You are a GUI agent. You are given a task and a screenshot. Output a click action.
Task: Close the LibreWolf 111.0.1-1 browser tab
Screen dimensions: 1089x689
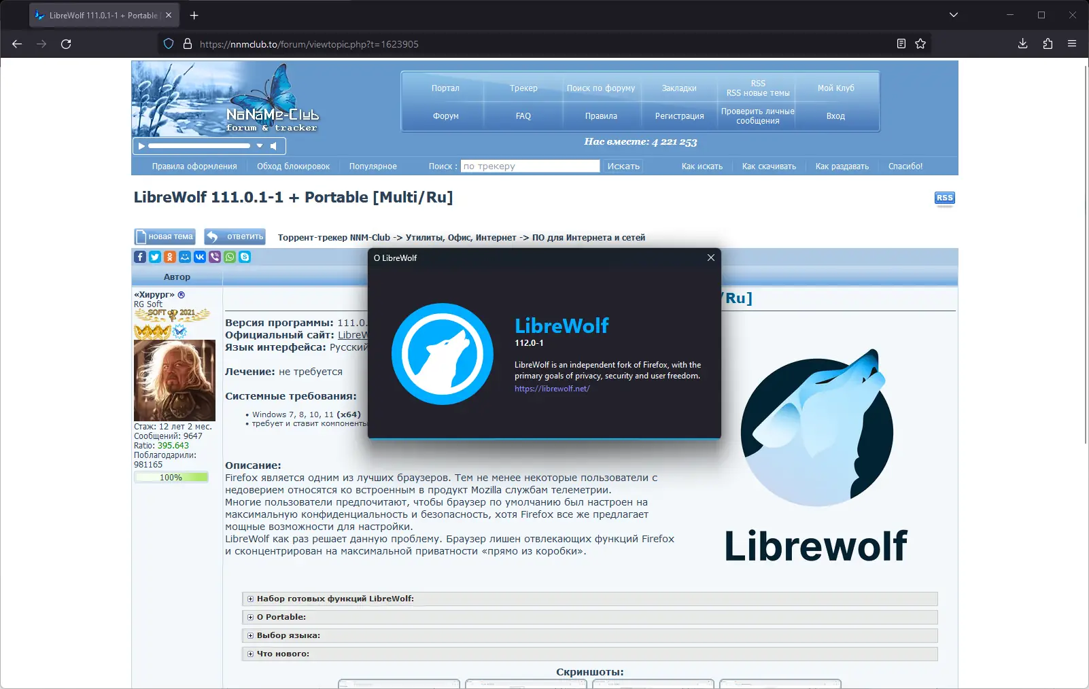coord(169,15)
